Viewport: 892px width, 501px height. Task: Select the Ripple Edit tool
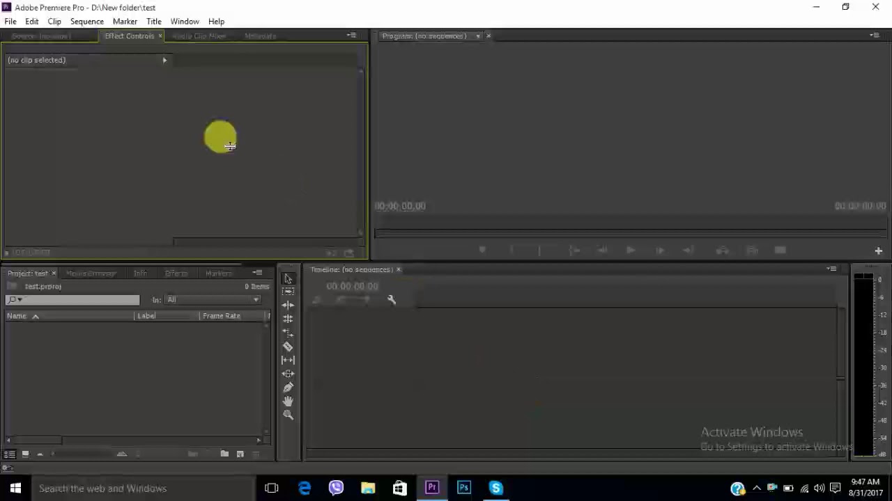tap(288, 305)
